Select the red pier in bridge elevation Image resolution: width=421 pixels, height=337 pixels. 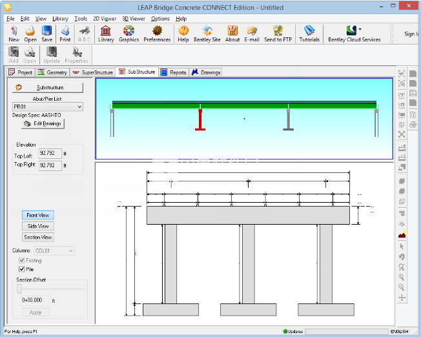[200, 120]
